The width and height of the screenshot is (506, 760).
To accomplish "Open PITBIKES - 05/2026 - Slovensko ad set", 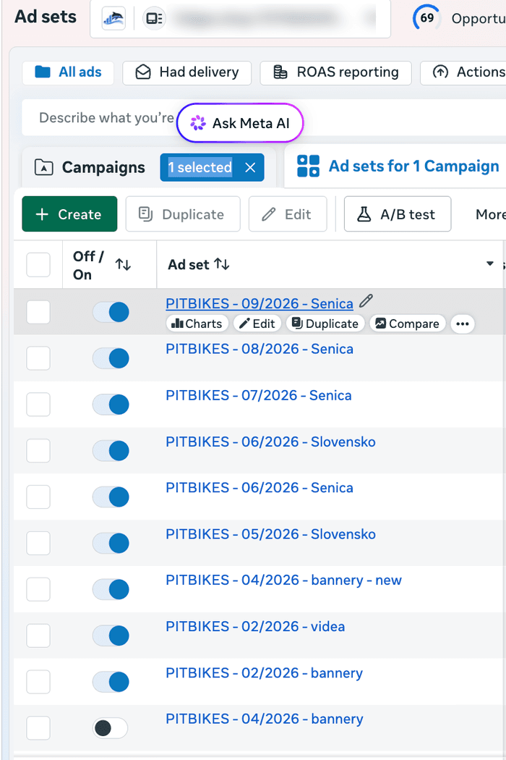I will (x=270, y=534).
